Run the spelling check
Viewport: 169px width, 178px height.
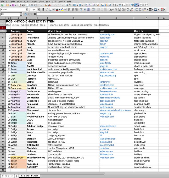coord(70,5)
